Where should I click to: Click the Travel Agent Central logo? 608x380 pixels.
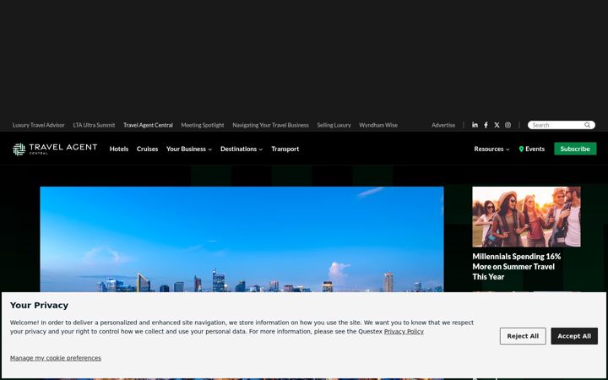55,149
